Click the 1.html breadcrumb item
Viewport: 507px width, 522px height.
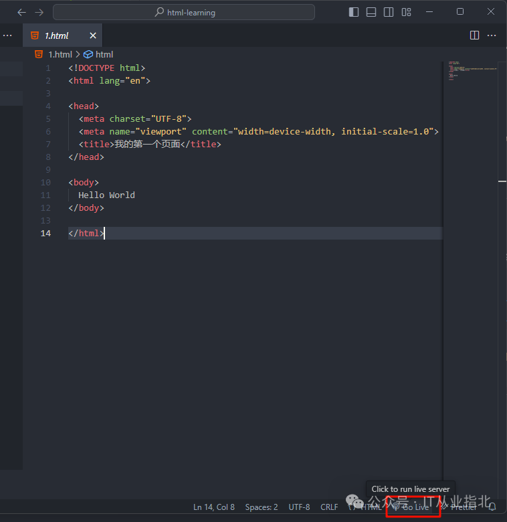[x=60, y=54]
